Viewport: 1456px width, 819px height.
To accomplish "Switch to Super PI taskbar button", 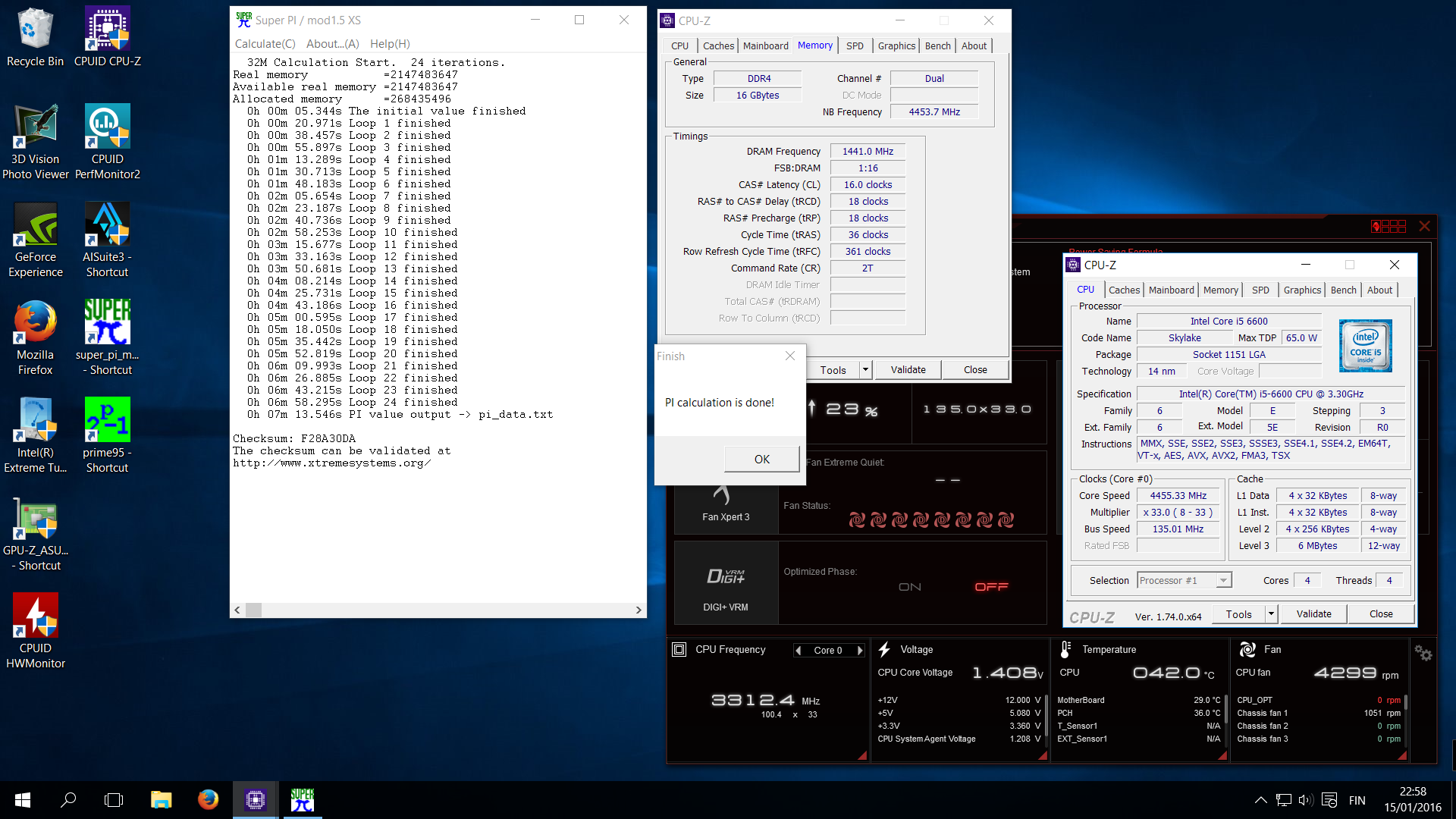I will tap(302, 800).
